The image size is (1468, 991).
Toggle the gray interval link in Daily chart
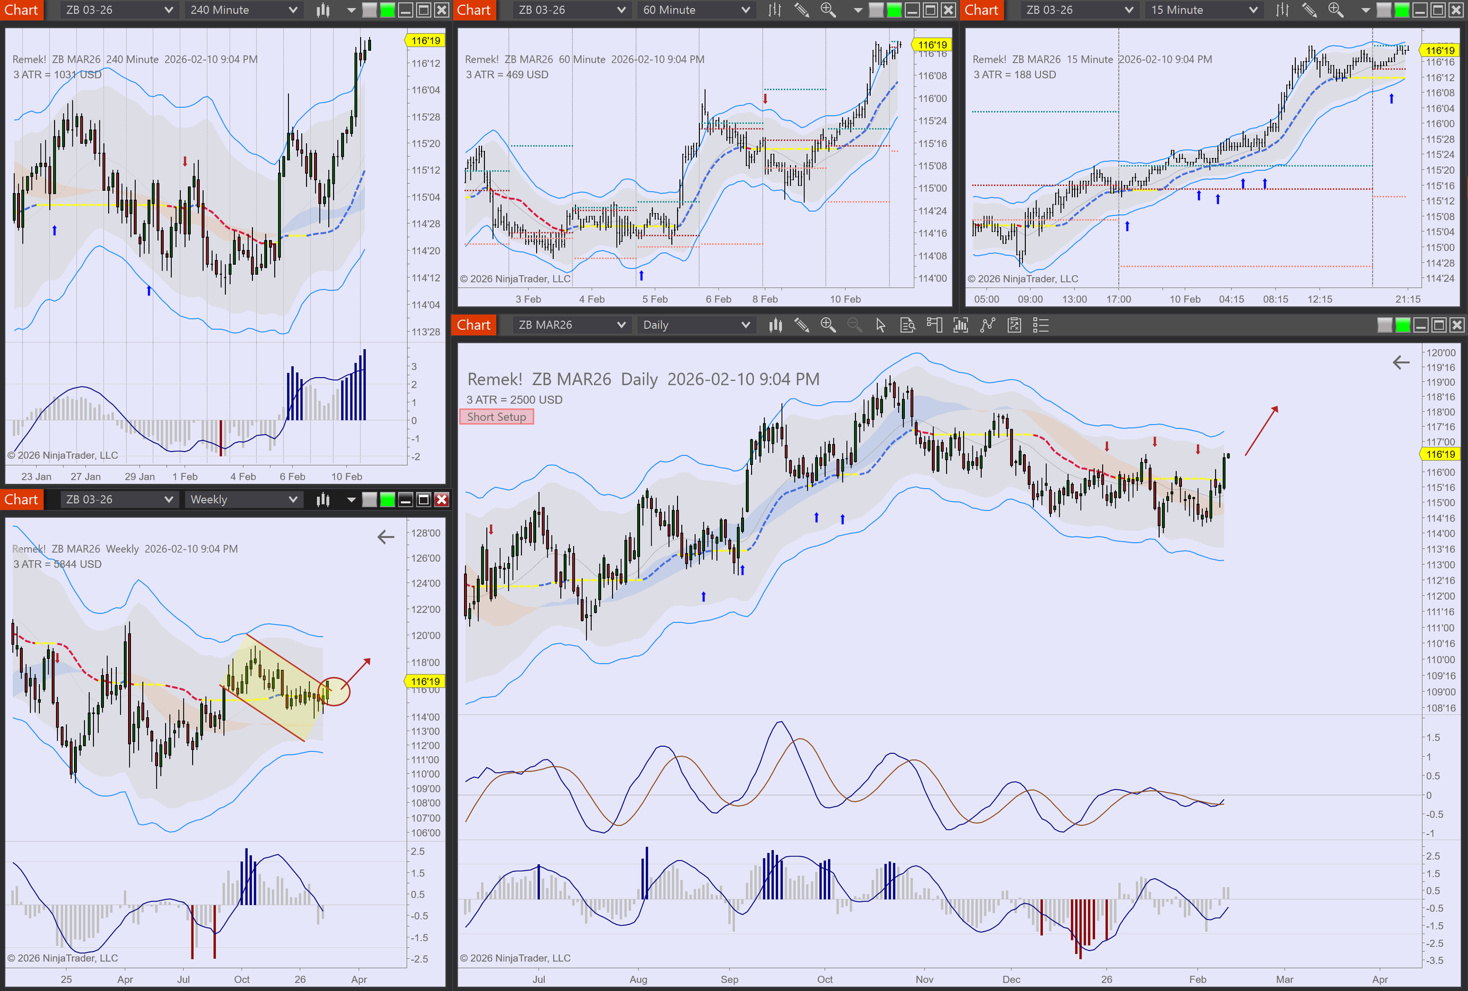pos(1384,325)
